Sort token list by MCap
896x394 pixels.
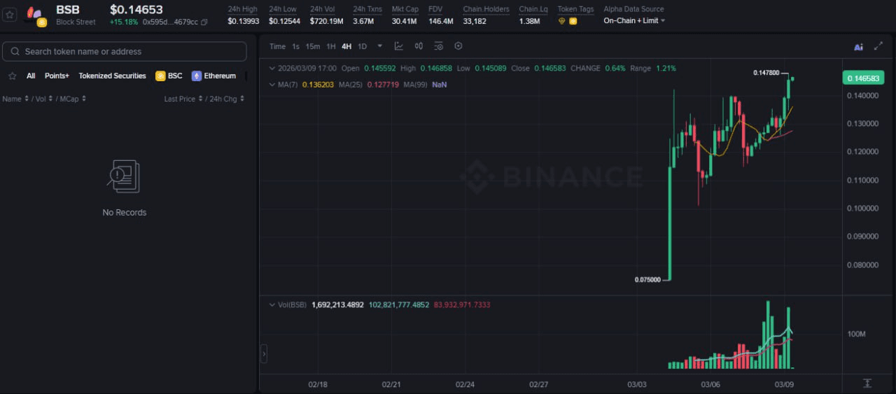[72, 99]
